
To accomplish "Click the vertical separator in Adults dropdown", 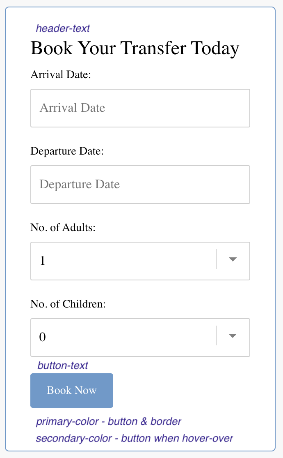I will (x=216, y=259).
